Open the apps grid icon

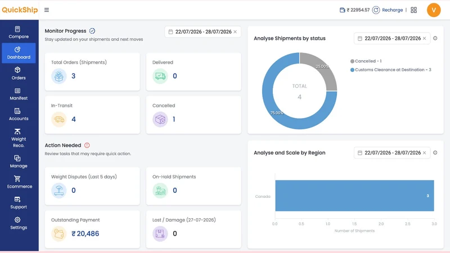pyautogui.click(x=413, y=10)
